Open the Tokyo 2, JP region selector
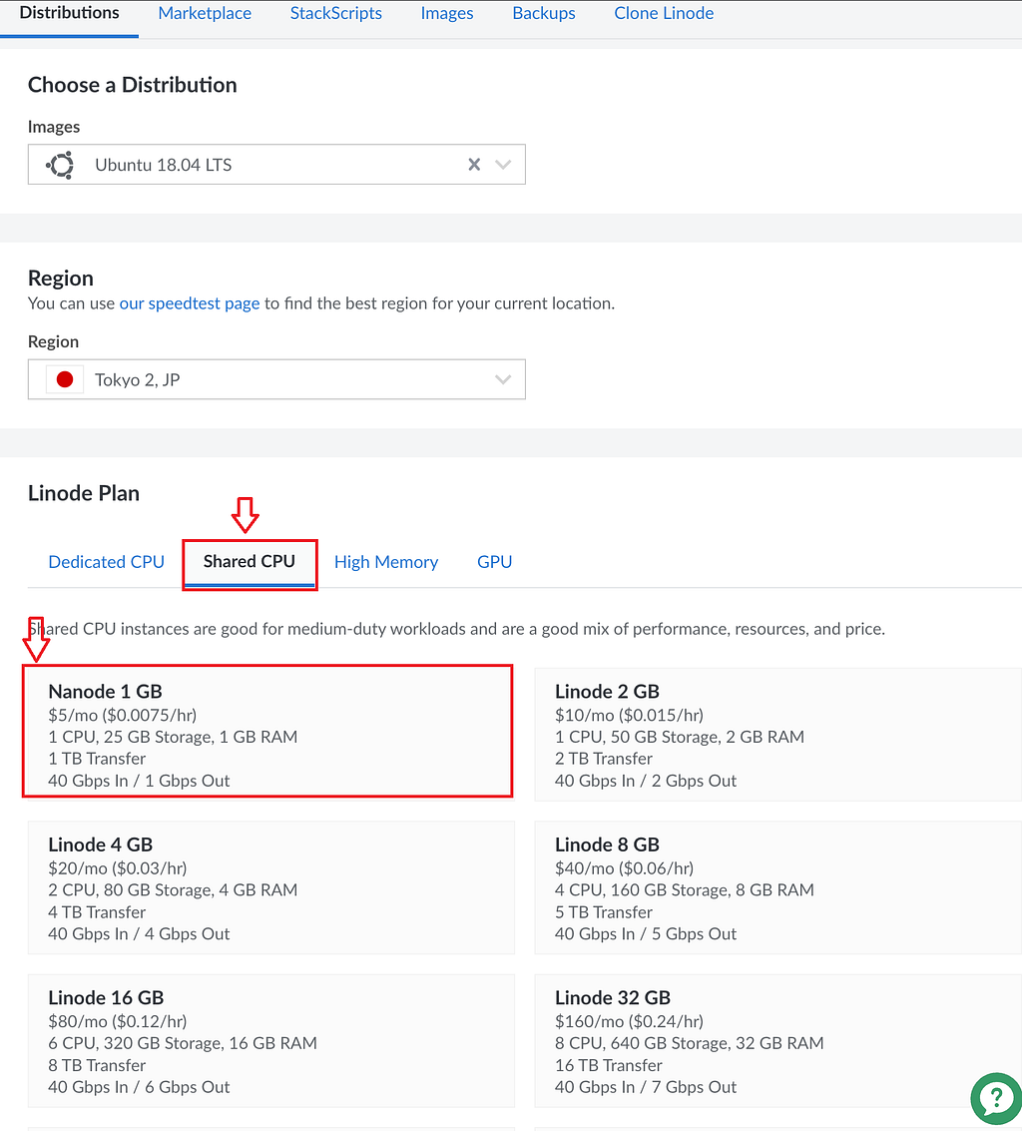Image resolution: width=1022 pixels, height=1131 pixels. click(x=276, y=379)
